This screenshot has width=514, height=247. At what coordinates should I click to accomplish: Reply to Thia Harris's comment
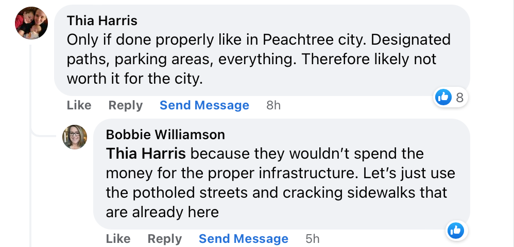pyautogui.click(x=125, y=105)
